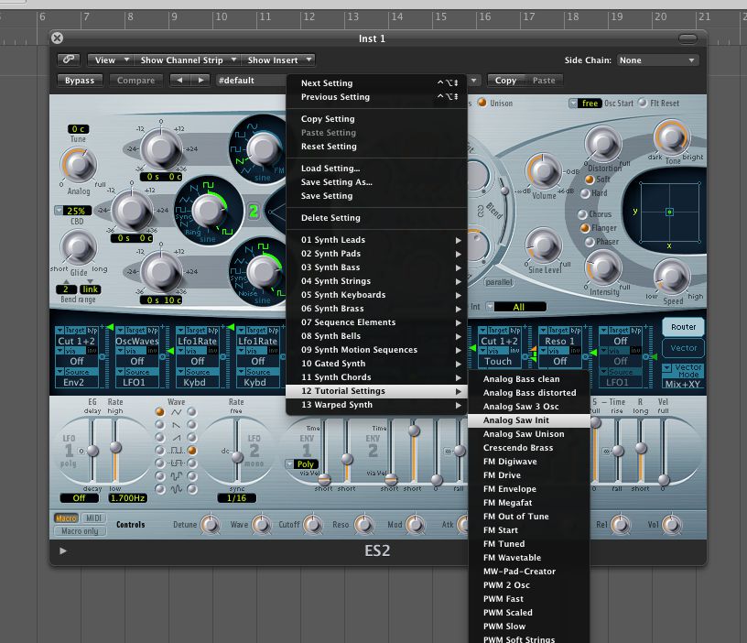
Task: Click the Analog knob
Action: pyautogui.click(x=79, y=165)
